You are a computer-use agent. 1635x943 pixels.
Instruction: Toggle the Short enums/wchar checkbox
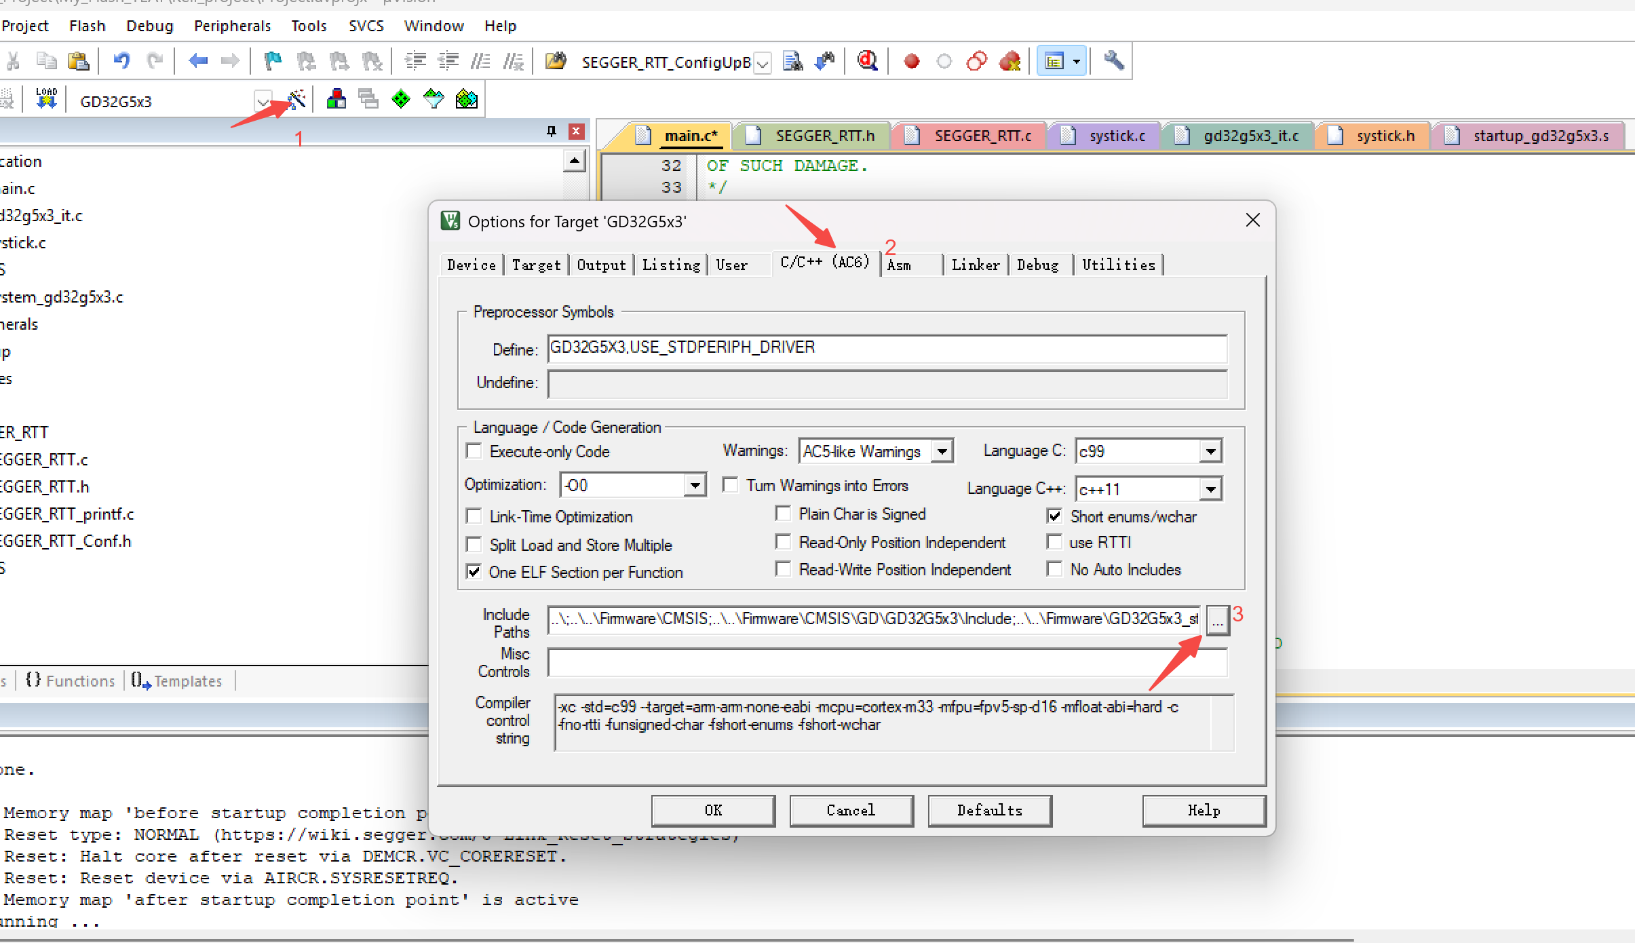coord(1054,516)
